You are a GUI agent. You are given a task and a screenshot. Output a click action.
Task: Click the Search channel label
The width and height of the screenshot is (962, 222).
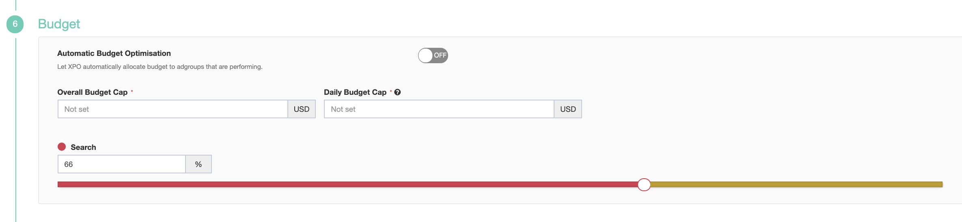(x=83, y=147)
